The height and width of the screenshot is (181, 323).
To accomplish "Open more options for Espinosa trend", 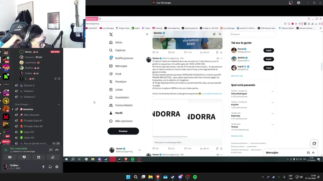I will 273,113.
